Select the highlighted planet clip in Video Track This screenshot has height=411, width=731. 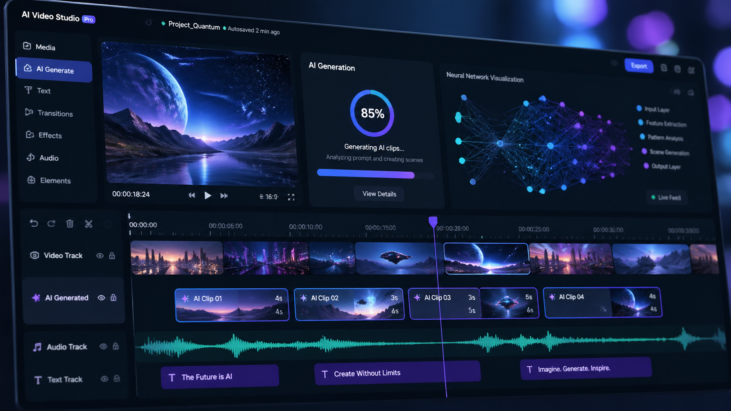coord(487,259)
